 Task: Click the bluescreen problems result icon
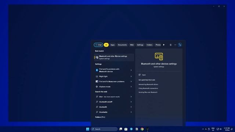(97, 81)
